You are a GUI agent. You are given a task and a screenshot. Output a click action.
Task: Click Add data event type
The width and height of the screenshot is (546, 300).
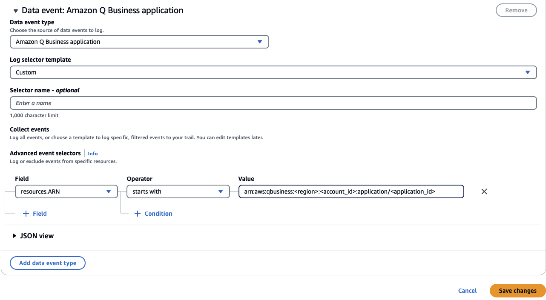(47, 263)
